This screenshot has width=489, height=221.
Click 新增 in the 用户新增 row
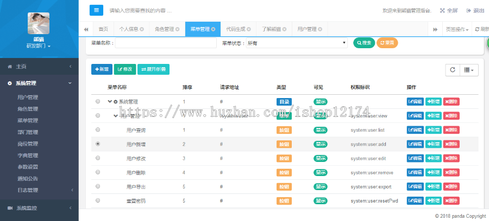point(433,144)
